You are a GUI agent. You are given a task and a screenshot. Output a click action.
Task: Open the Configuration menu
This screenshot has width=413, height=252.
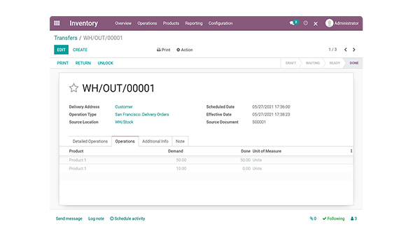click(220, 23)
